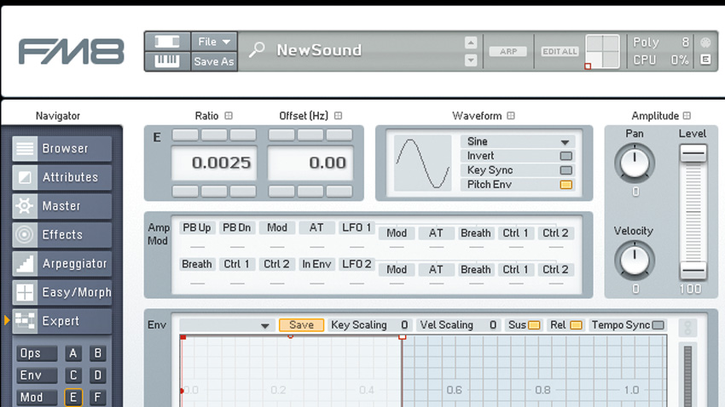Image resolution: width=725 pixels, height=407 pixels.
Task: Toggle envelope Rel switch
Action: [x=576, y=325]
